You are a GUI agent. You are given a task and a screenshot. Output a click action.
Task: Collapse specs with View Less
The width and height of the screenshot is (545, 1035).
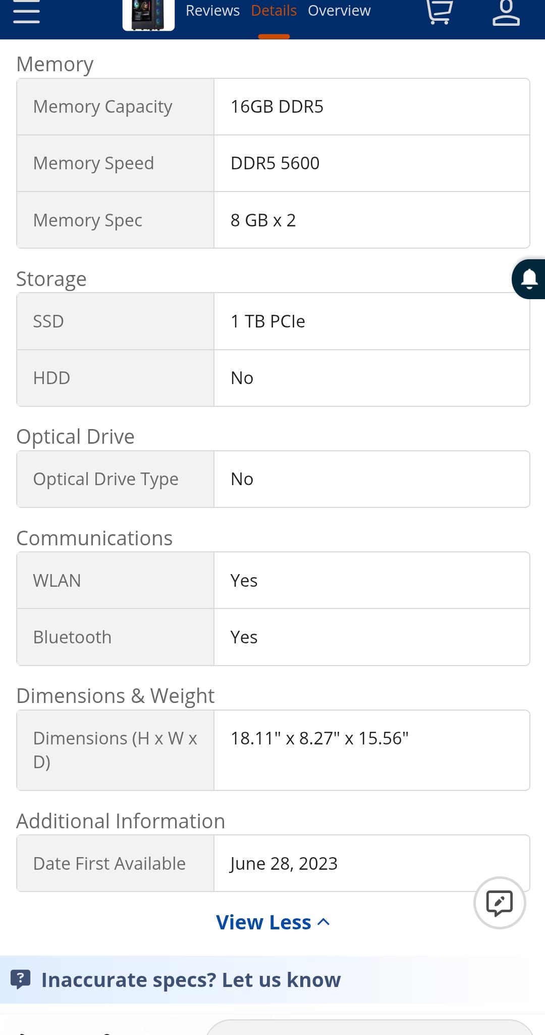263,922
